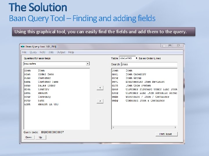
Task: Select 'Item Group' search result
Action: pyautogui.click(x=145, y=78)
